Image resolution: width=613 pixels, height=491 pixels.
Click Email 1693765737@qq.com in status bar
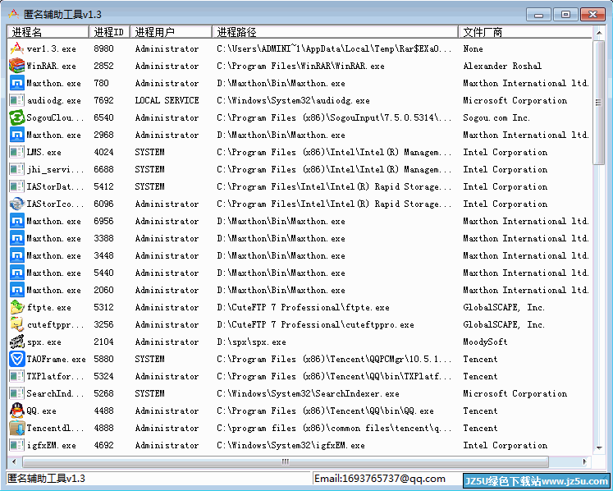click(380, 479)
